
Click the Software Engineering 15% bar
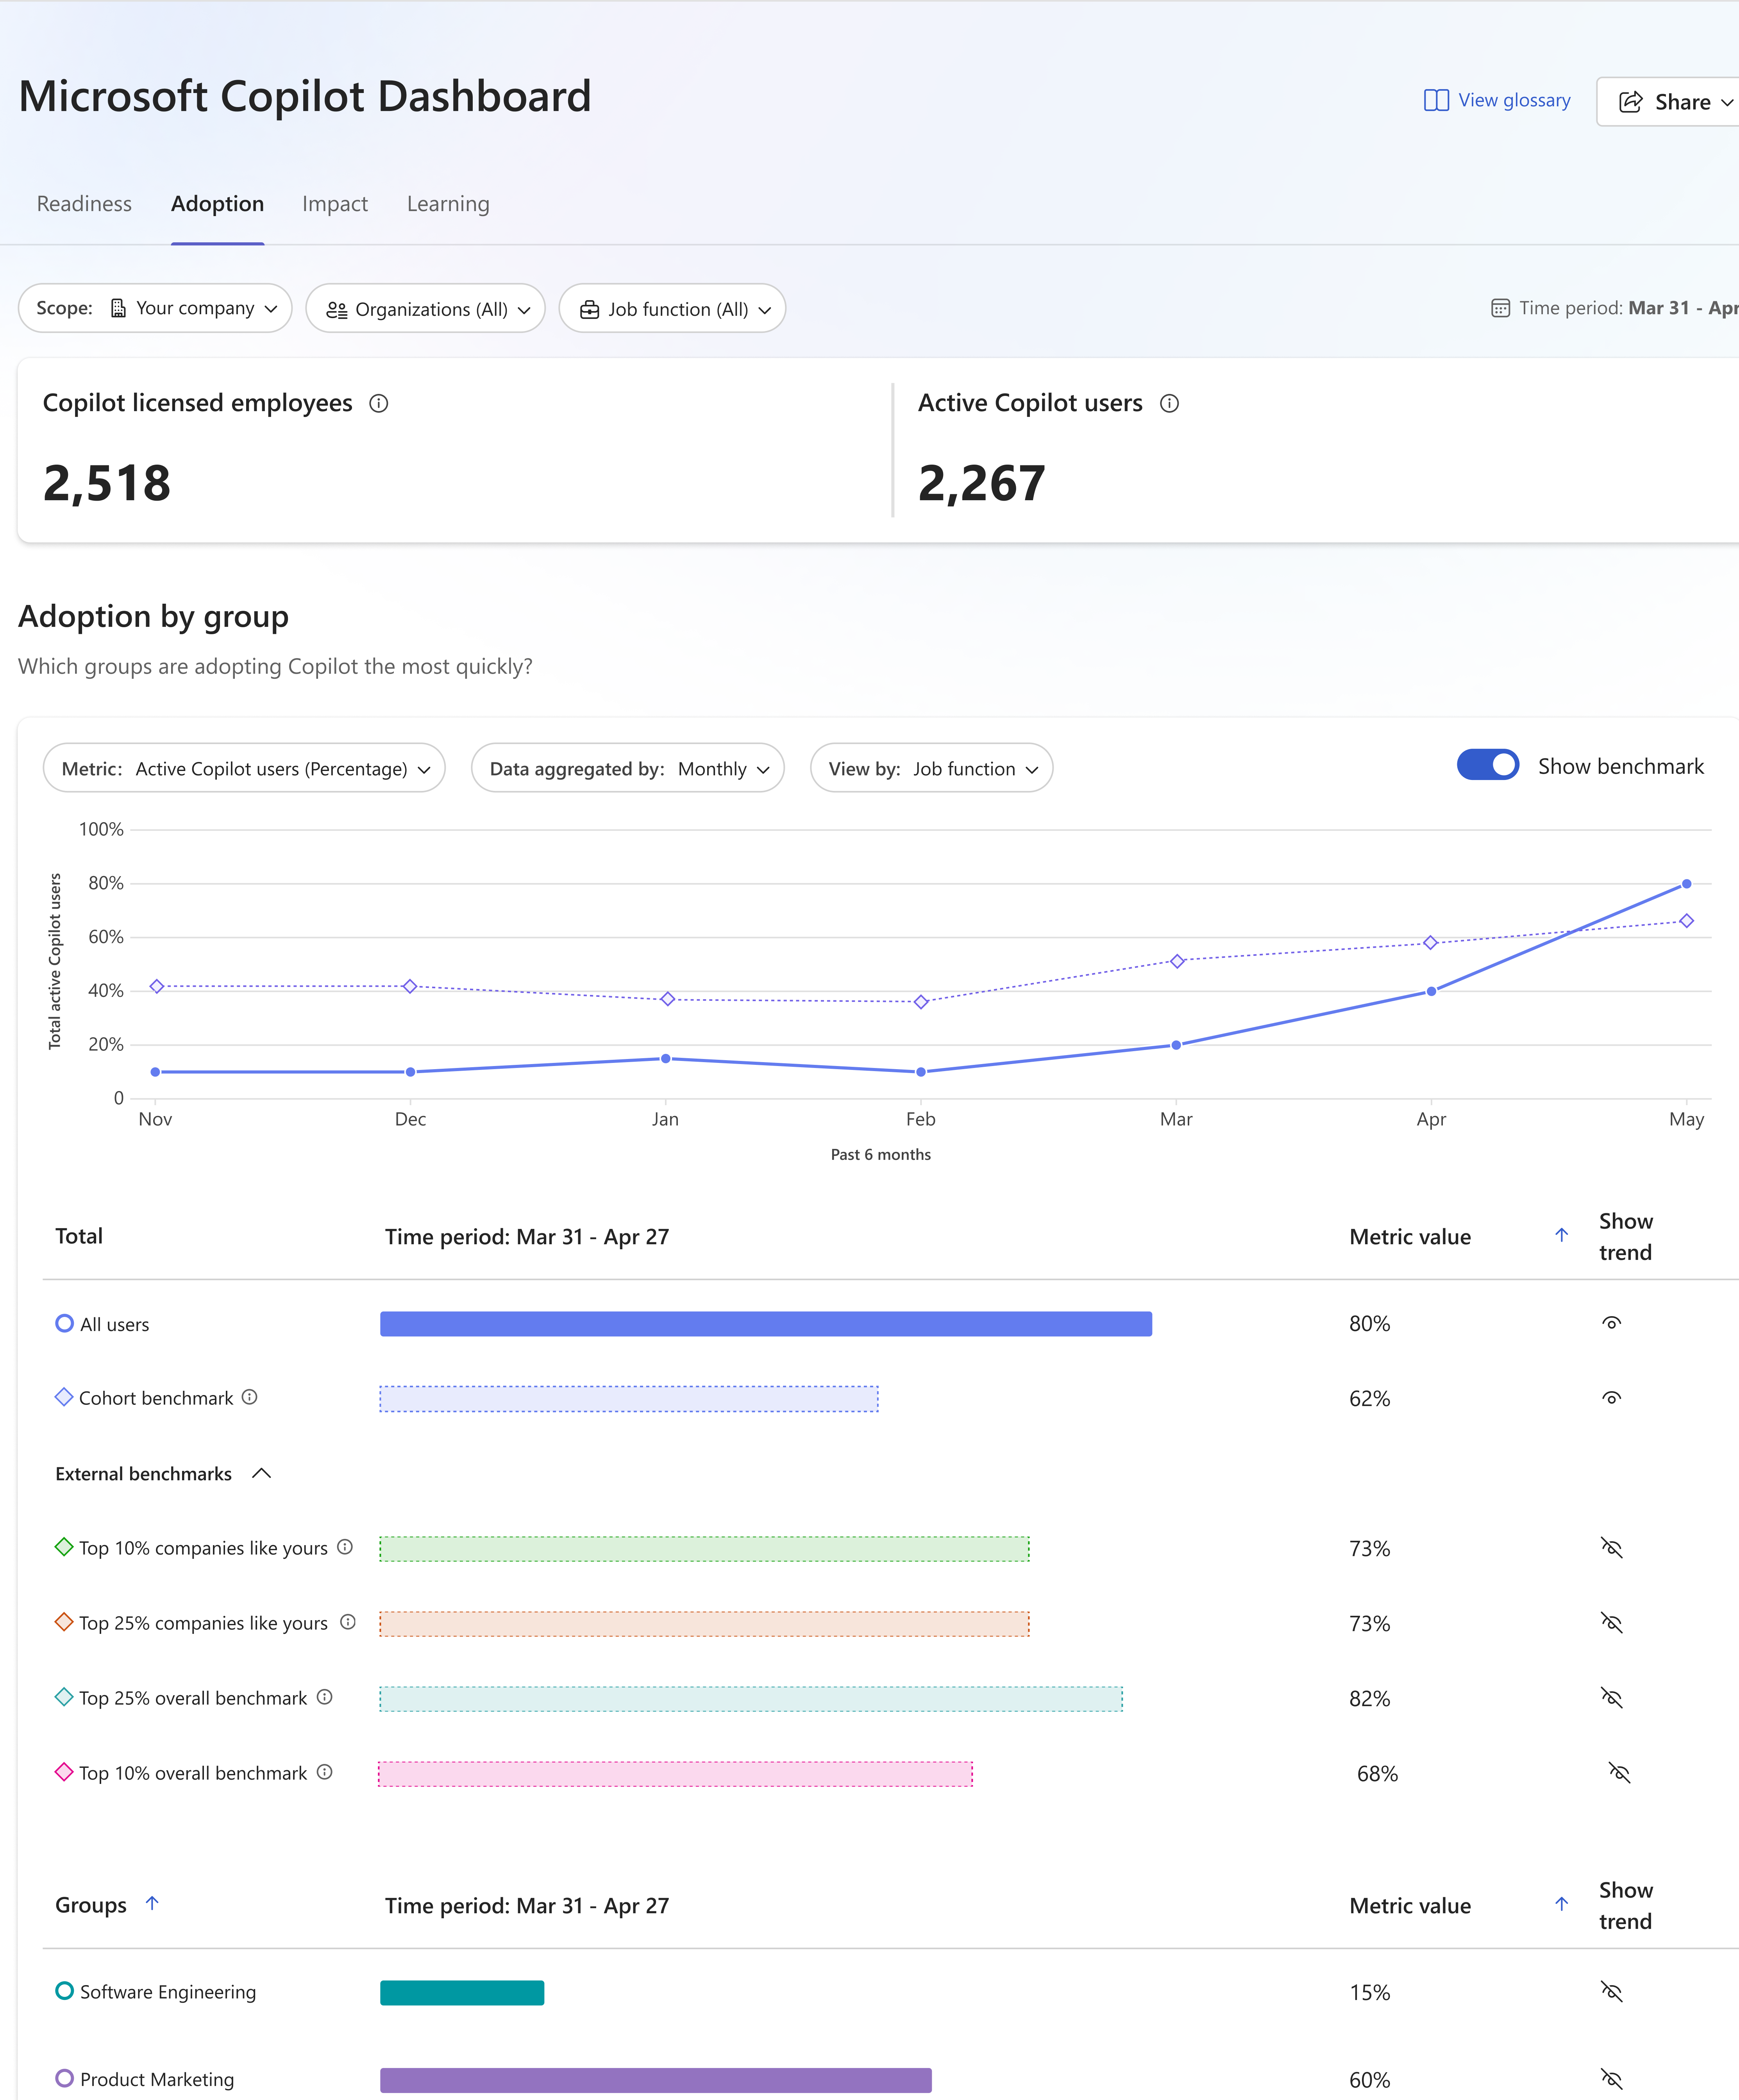tap(462, 1992)
